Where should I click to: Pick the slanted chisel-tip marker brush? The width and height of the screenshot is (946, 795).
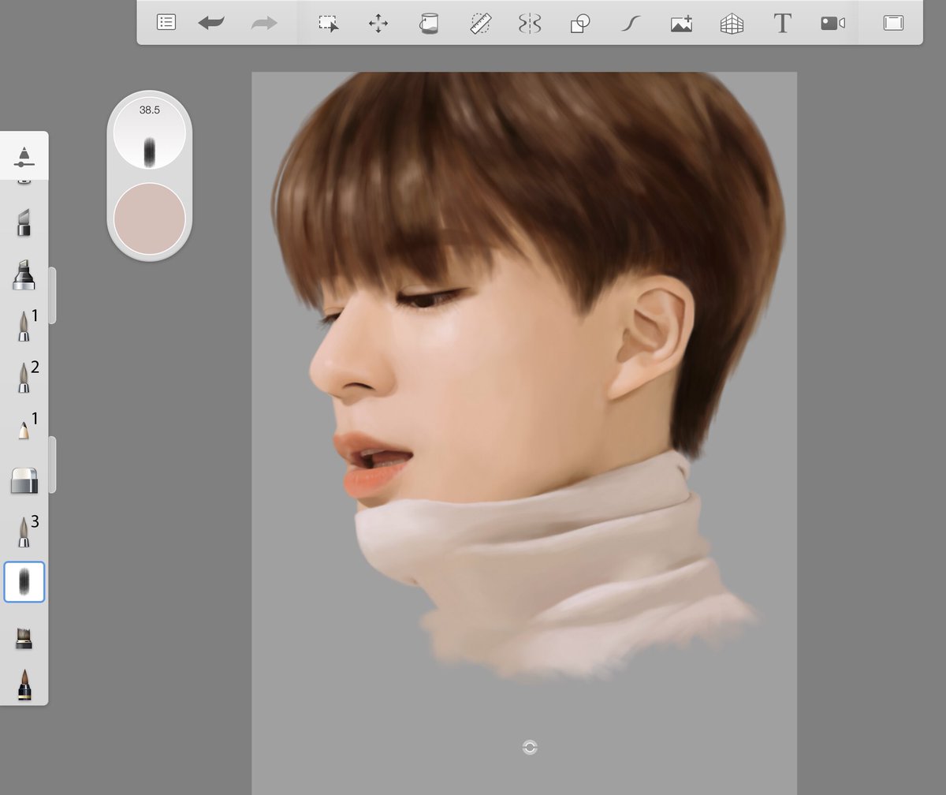tap(24, 222)
